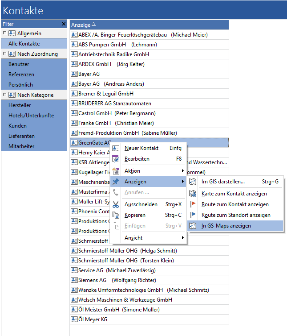
Task: Select the Mitarbeiter category filter
Action: (x=34, y=146)
